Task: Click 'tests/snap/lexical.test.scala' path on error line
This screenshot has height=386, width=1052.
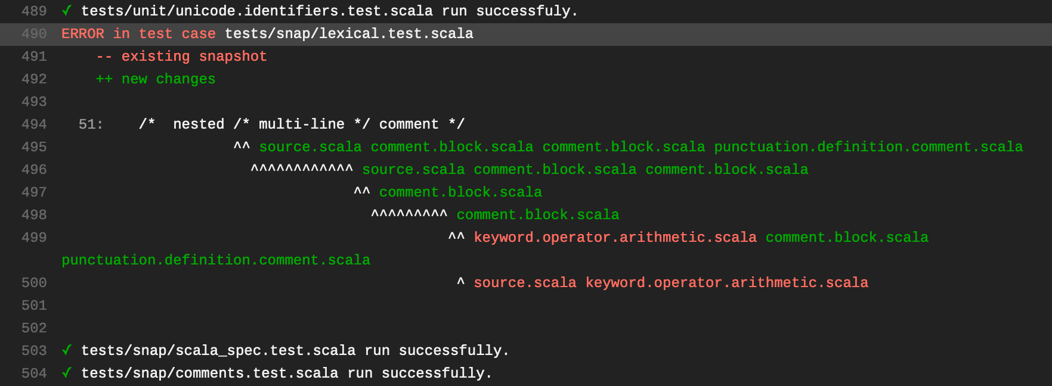Action: pos(349,34)
